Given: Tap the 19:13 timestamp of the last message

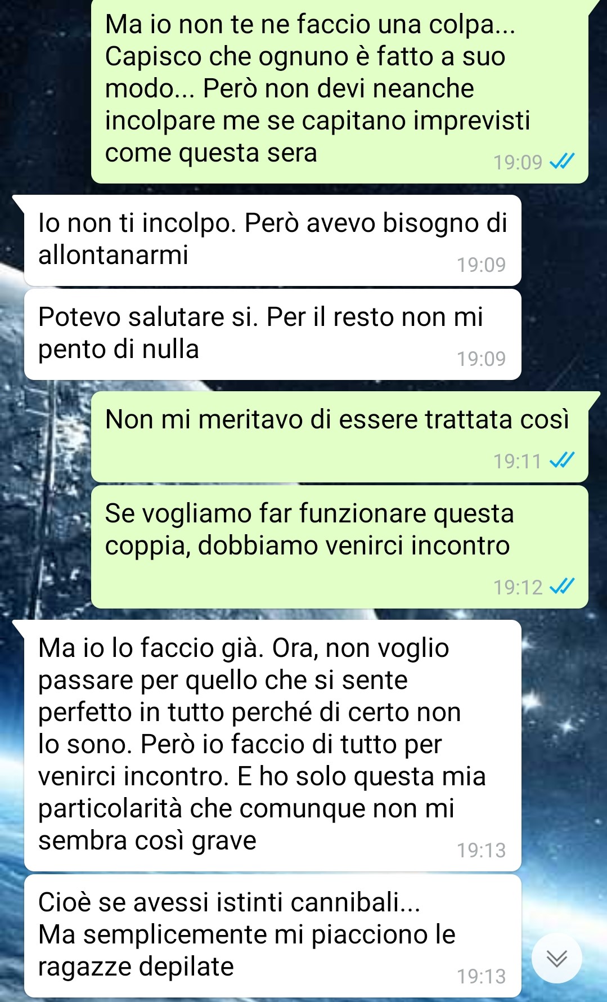Looking at the screenshot, I should tap(481, 976).
